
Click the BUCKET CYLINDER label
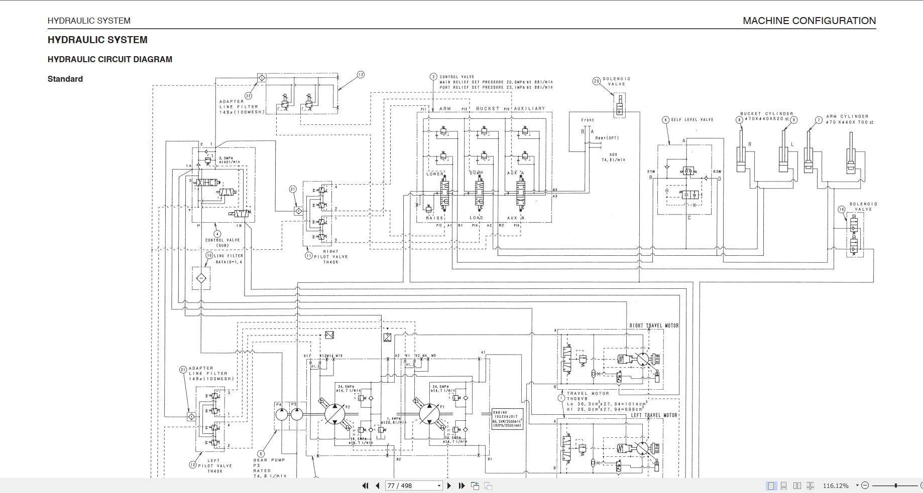pos(766,113)
